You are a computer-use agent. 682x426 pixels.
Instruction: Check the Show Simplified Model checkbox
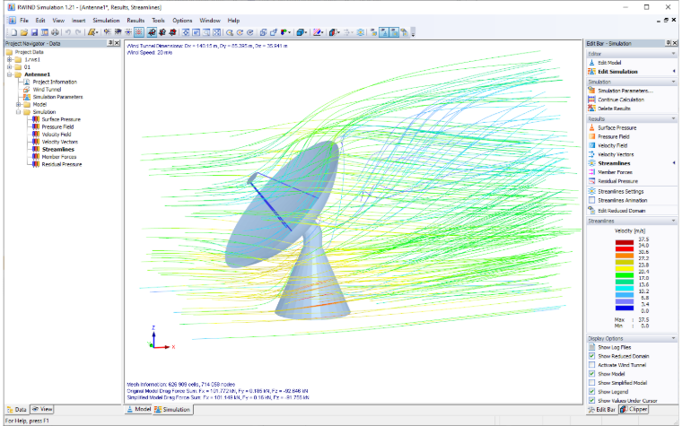(591, 383)
